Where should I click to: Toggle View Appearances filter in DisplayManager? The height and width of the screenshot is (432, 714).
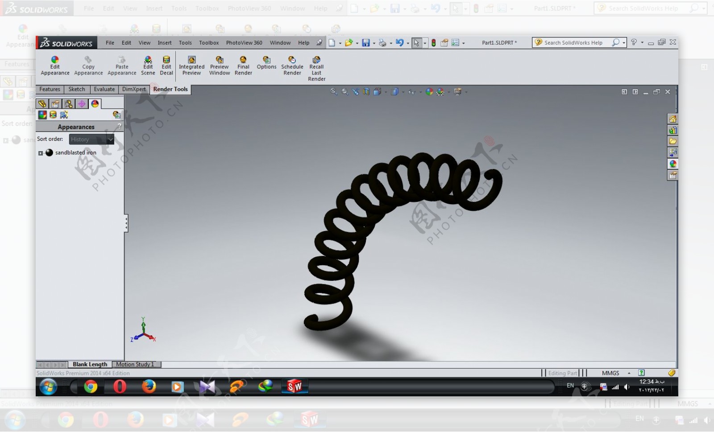click(42, 115)
